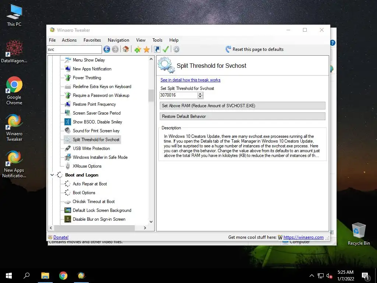
Task: Decrease Split Threshold value with down arrow
Action: tap(200, 97)
